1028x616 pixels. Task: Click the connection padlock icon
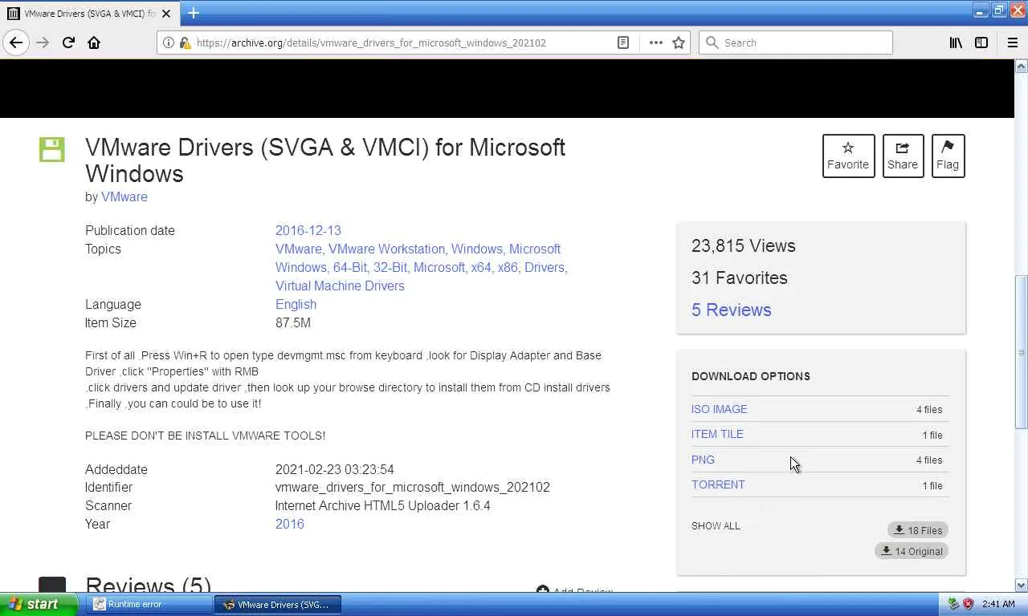pyautogui.click(x=185, y=43)
